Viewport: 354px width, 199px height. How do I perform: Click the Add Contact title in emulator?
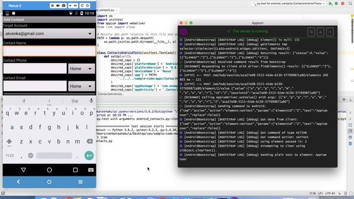pyautogui.click(x=14, y=20)
